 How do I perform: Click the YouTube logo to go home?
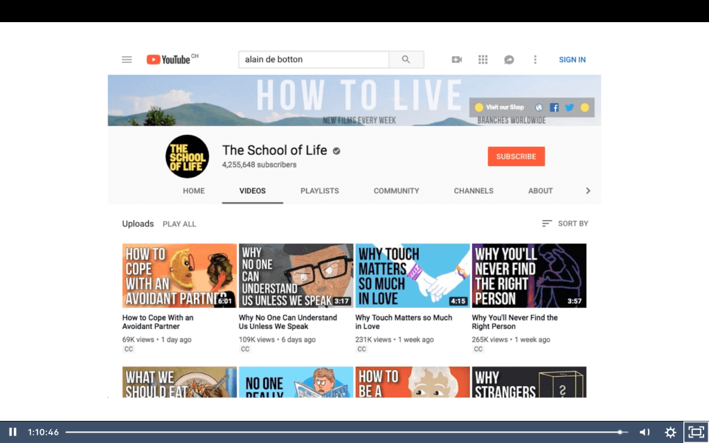point(168,60)
